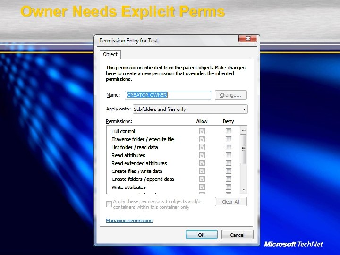Open the Managing permissions link

point(129,221)
